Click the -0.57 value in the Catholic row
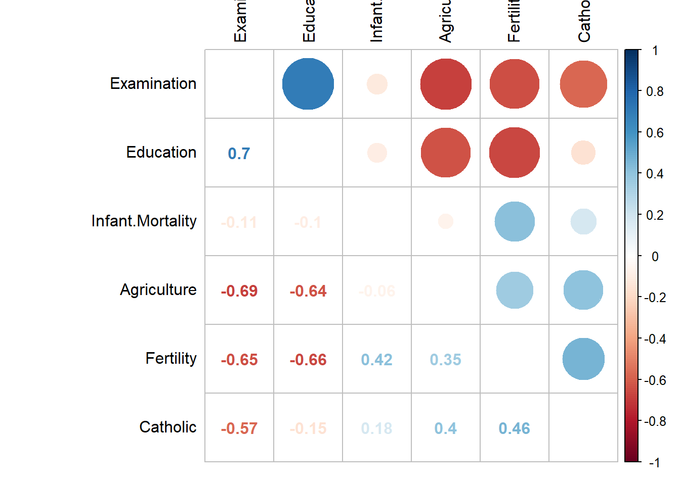Screen dimensions: 680x485 point(239,428)
